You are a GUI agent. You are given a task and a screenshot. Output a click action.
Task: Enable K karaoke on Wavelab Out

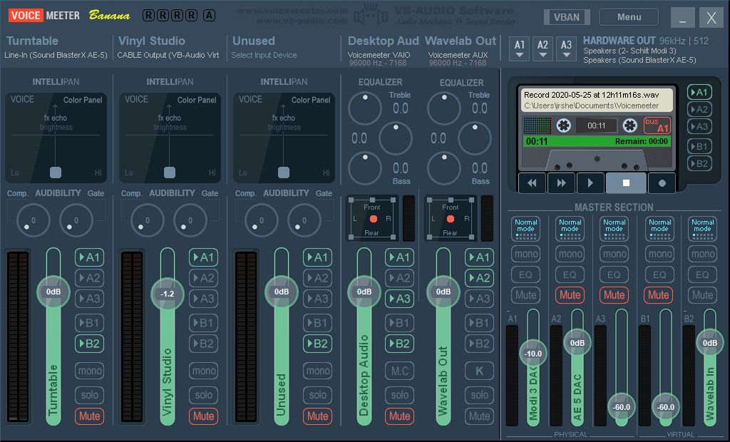[x=479, y=371]
